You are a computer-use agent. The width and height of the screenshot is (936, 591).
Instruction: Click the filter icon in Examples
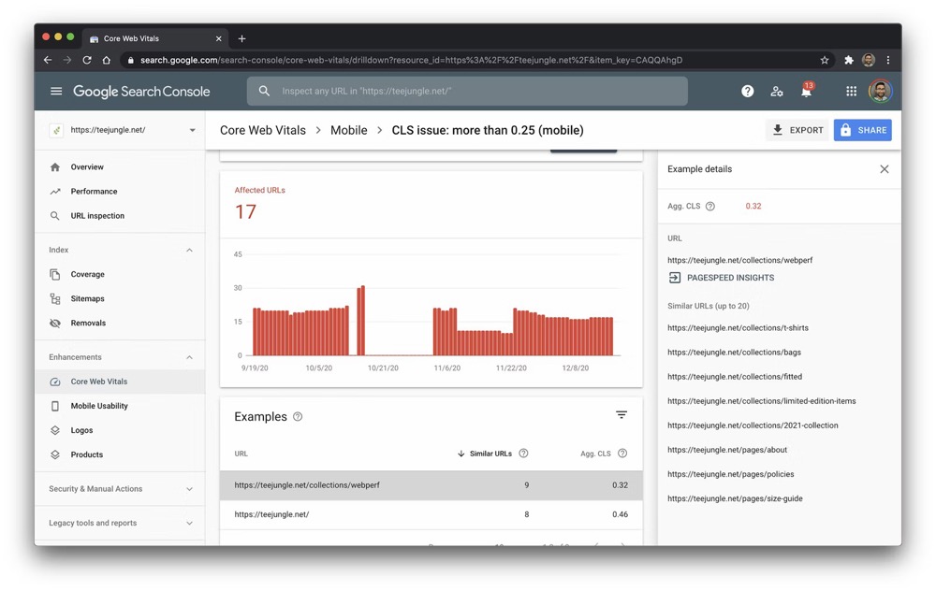[x=622, y=415]
